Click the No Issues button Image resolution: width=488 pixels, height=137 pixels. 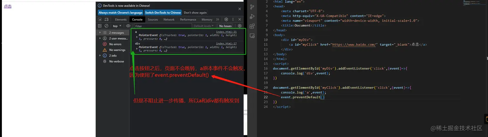coord(225,26)
